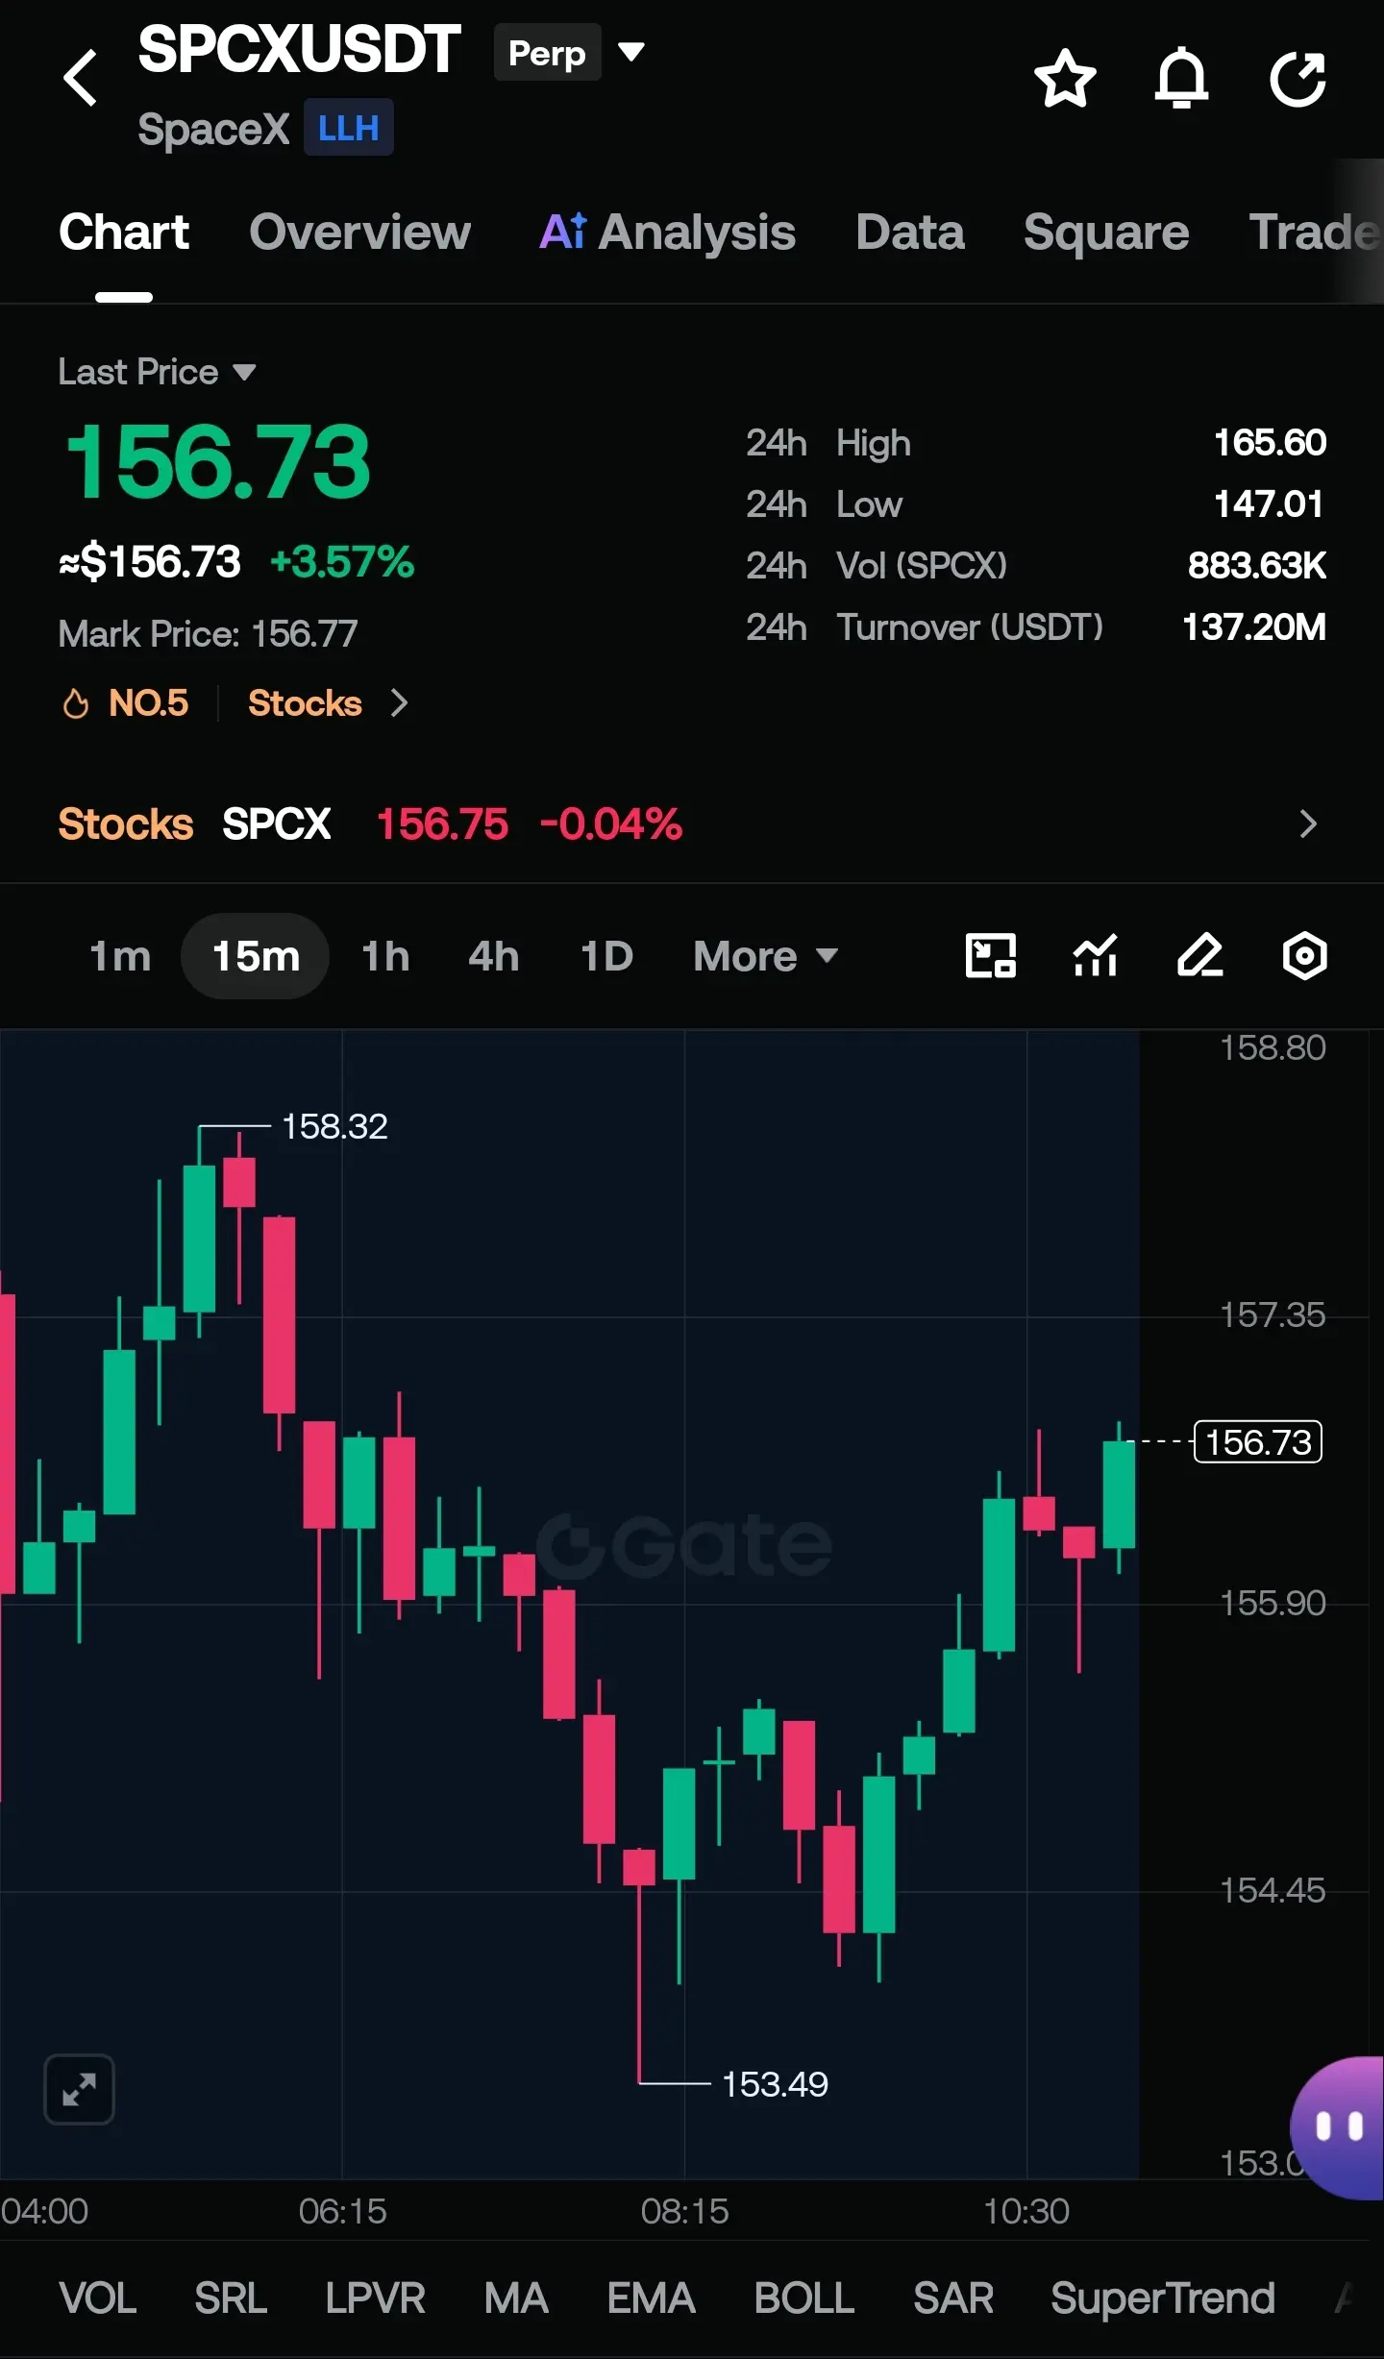This screenshot has height=2359, width=1384.
Task: Toggle the VOL indicator
Action: pos(97,2298)
